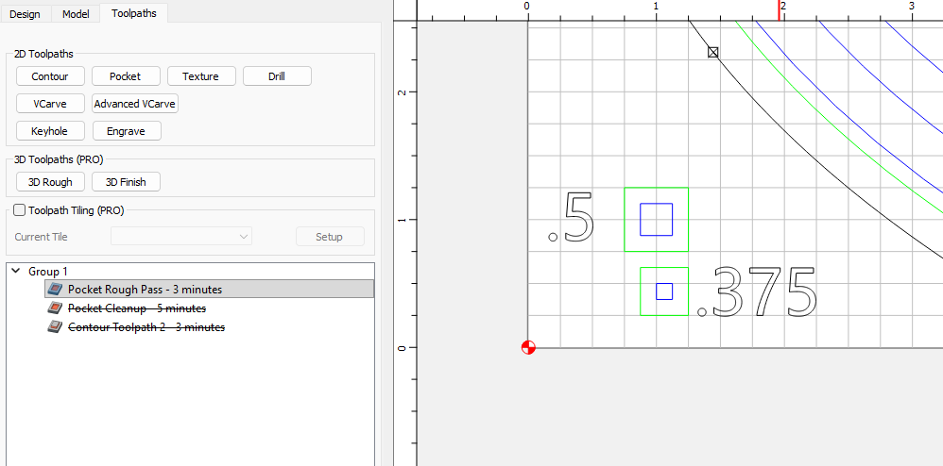Open the Toolpaths tab
This screenshot has height=466, width=943.
coord(134,14)
